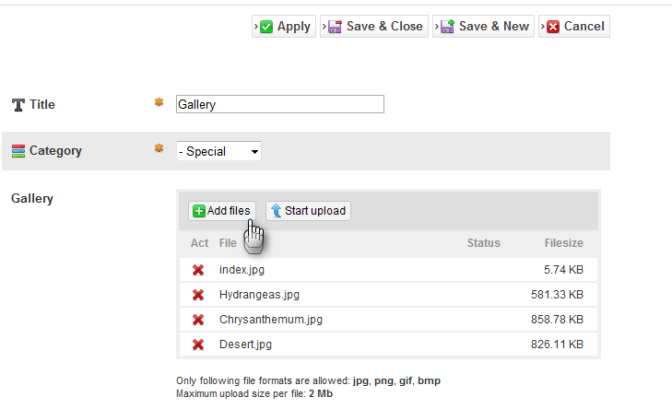Remove Chrysanthemum.jpg via red X icon

pyautogui.click(x=197, y=320)
